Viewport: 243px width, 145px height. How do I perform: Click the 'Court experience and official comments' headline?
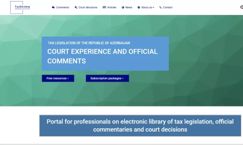click(102, 56)
